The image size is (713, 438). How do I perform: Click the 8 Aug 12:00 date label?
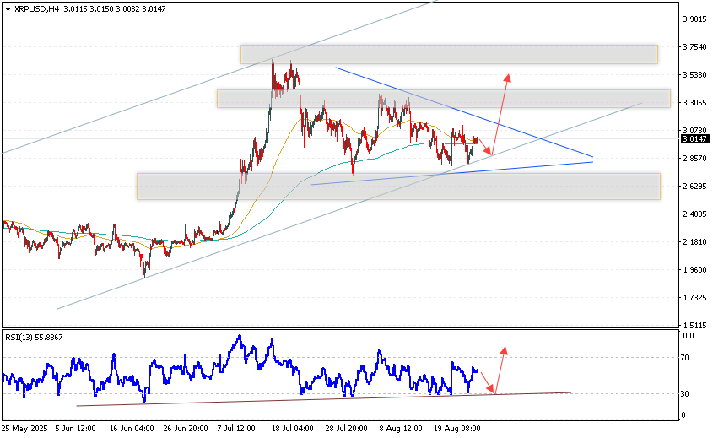click(x=402, y=429)
